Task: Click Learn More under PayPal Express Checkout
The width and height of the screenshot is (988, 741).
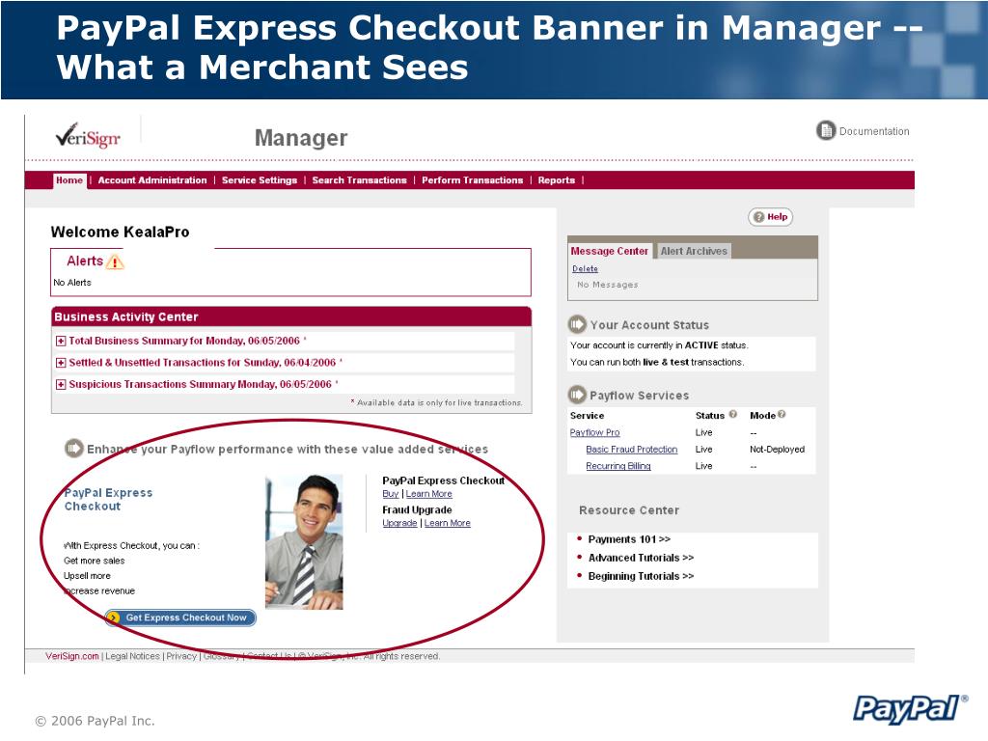Action: (429, 494)
